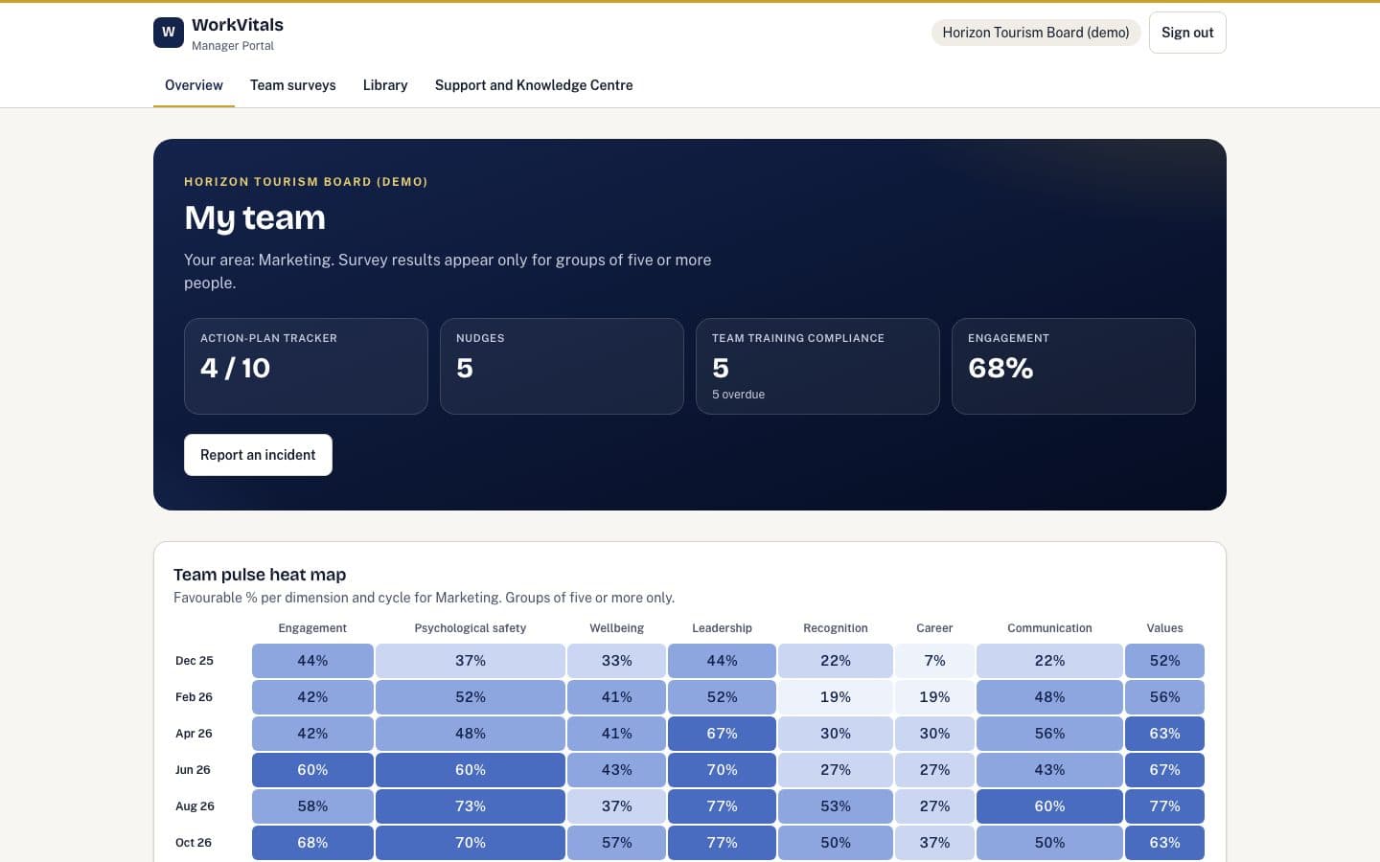Click the Apr 26 row label
1380x862 pixels.
click(x=194, y=734)
